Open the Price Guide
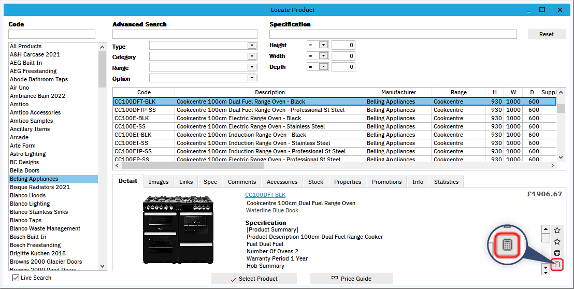Screen dimensions: 574x289 [x=351, y=279]
